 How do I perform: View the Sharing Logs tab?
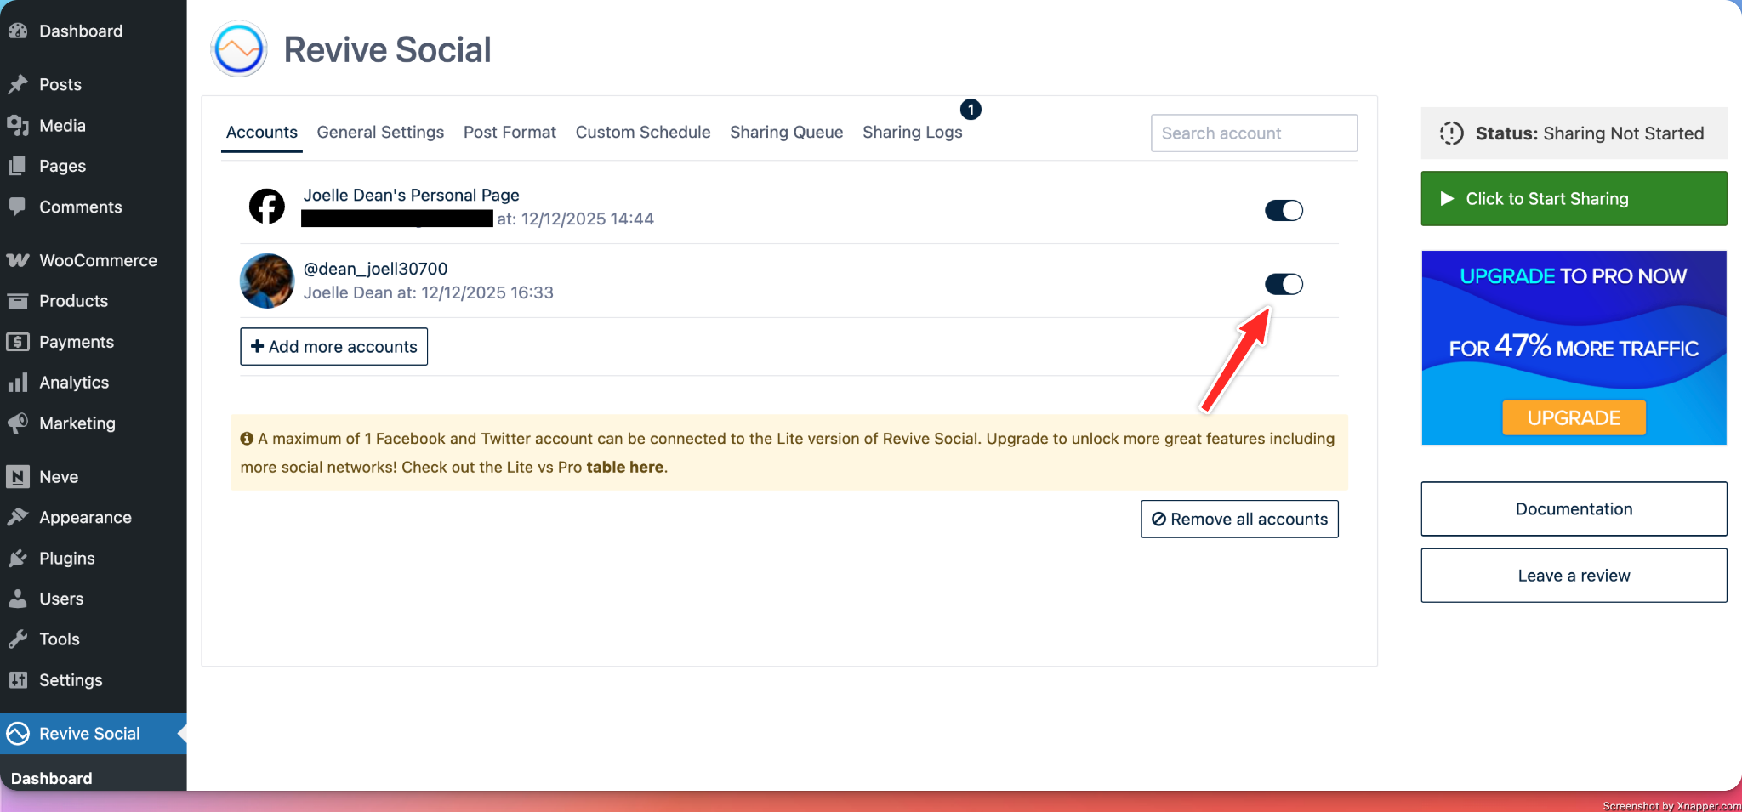pos(913,133)
